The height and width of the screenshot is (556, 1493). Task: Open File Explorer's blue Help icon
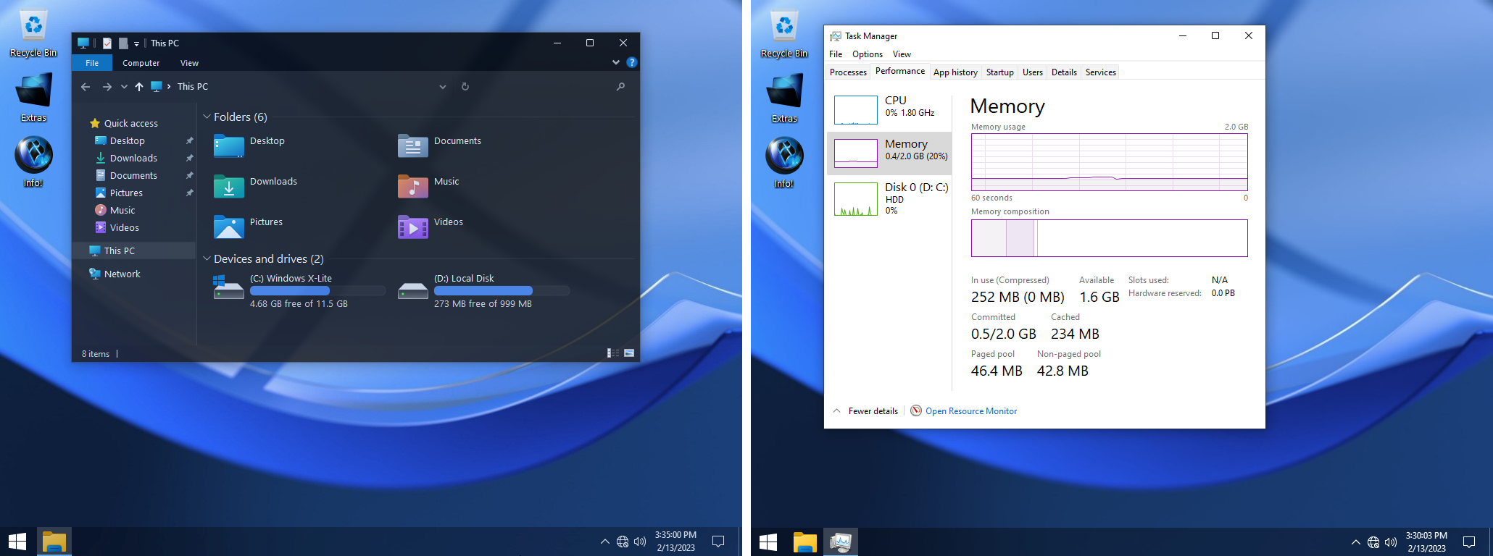point(632,63)
